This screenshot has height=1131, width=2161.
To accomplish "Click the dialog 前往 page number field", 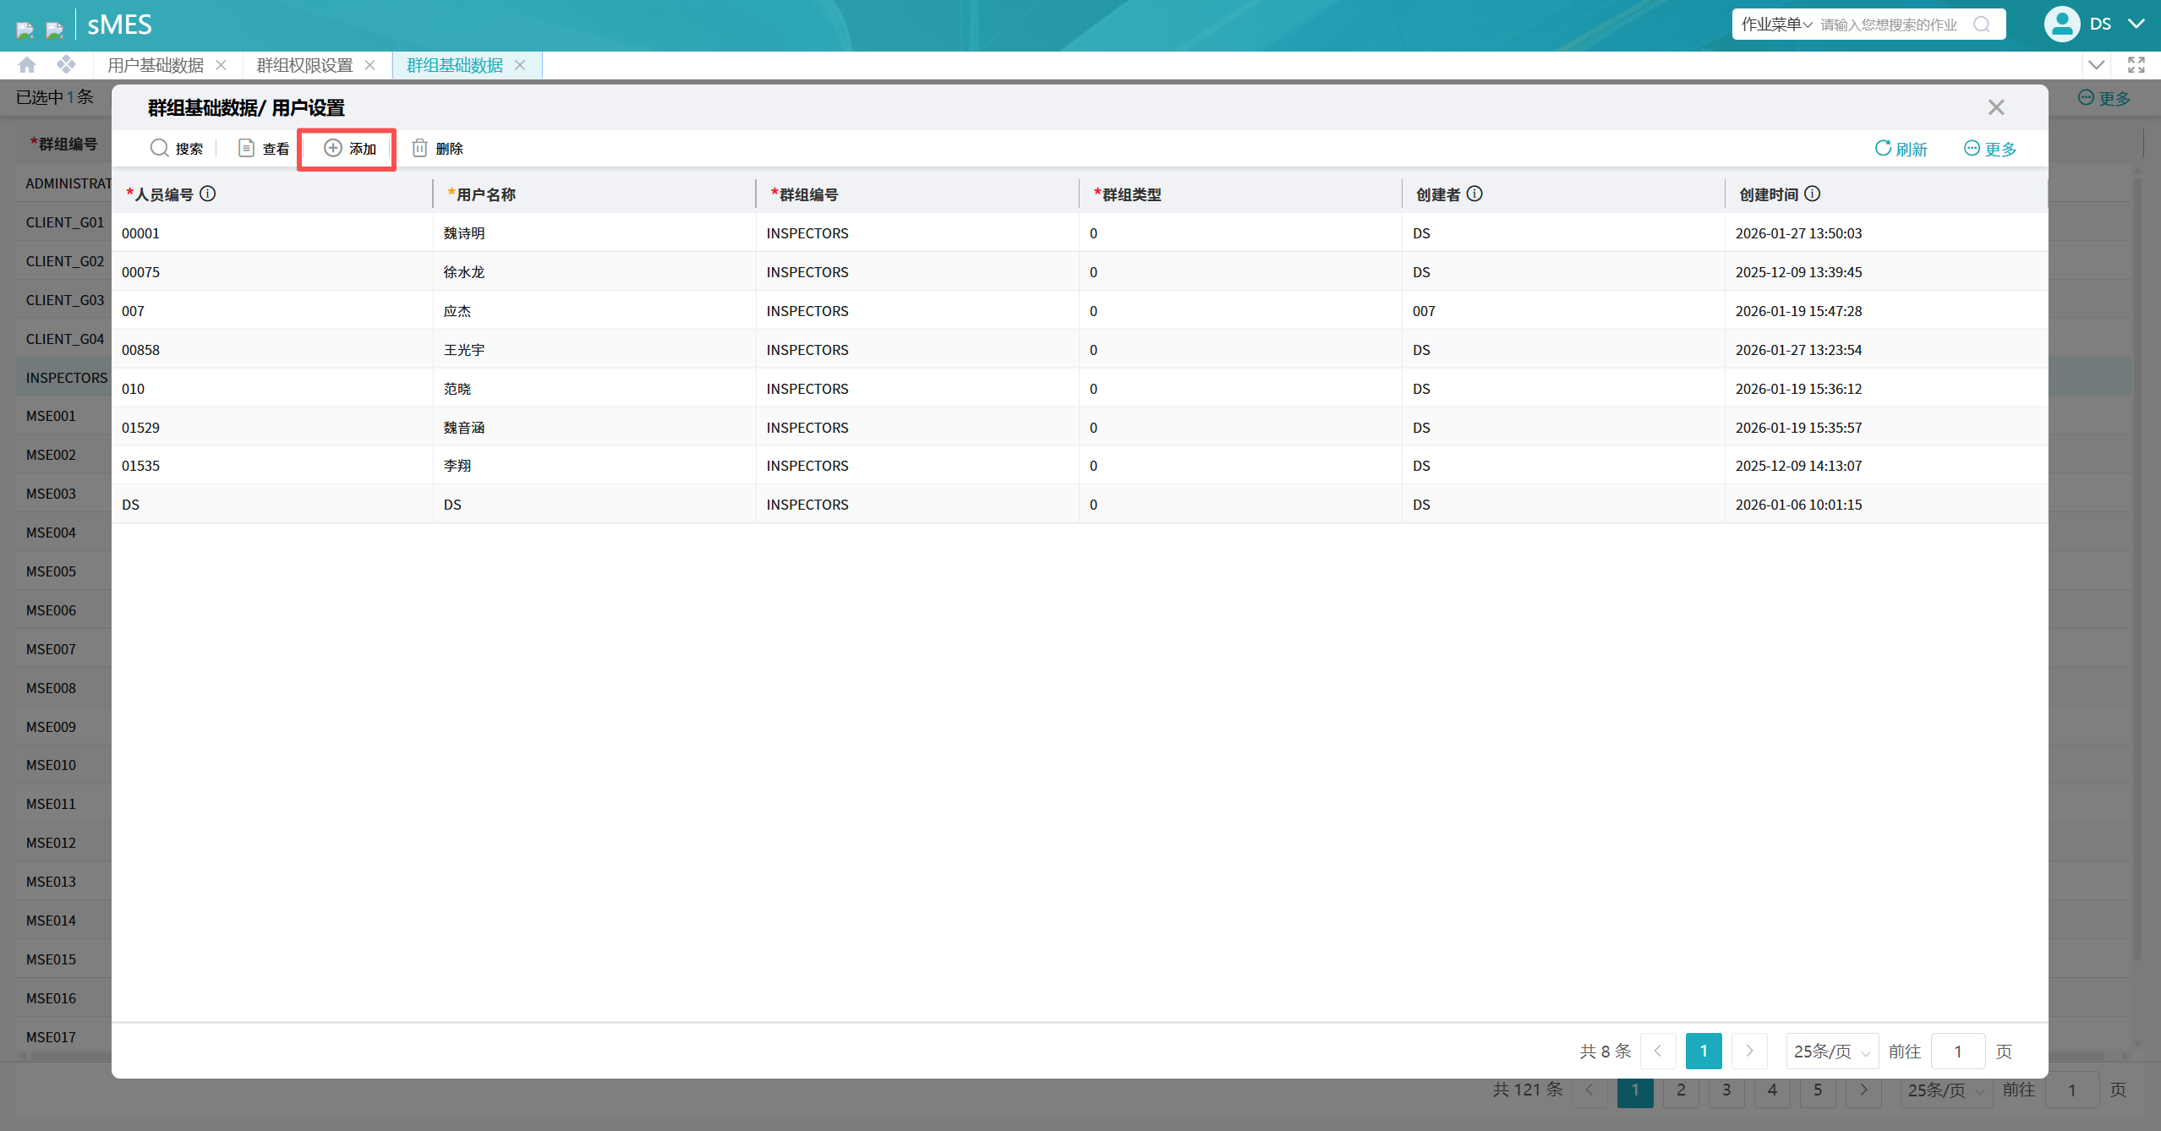I will [1958, 1051].
